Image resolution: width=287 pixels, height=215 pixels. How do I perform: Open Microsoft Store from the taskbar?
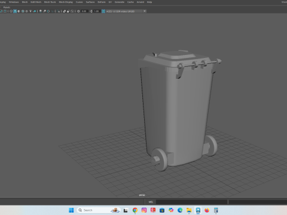click(162, 210)
